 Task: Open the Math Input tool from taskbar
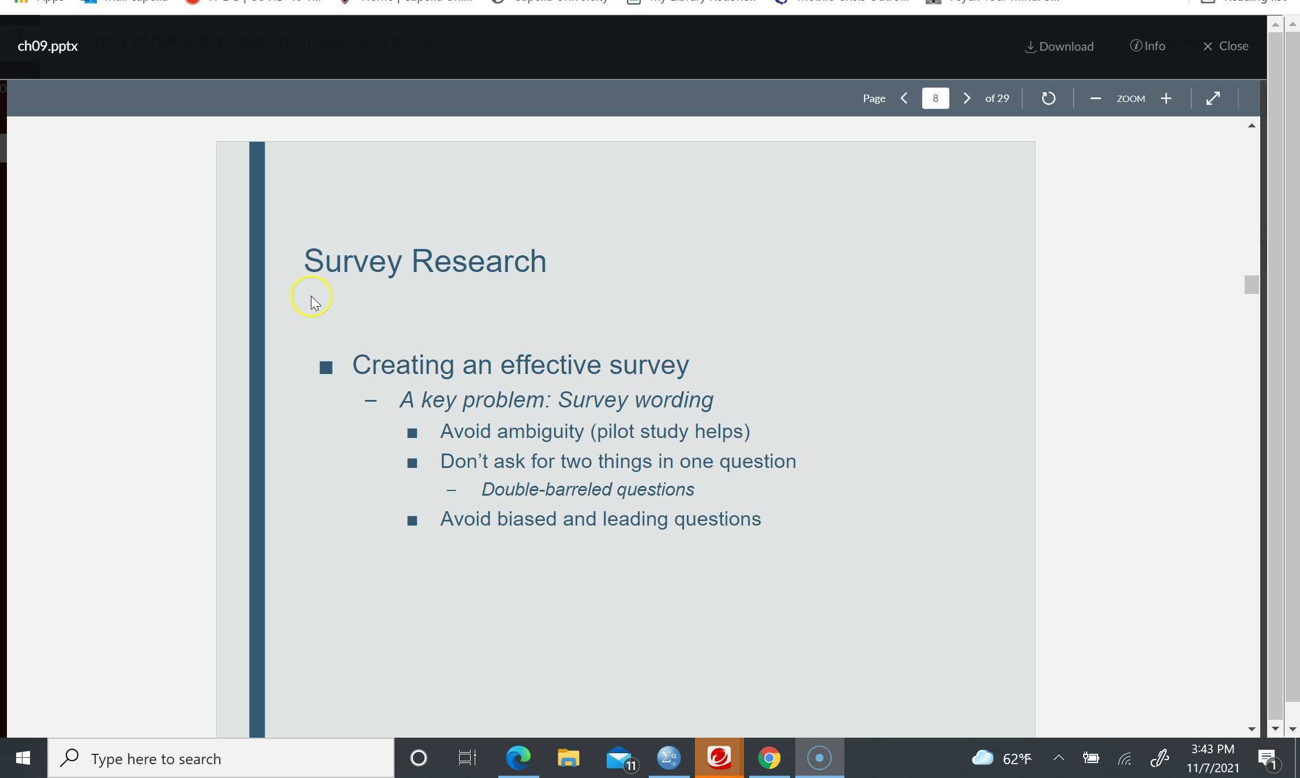pos(668,758)
